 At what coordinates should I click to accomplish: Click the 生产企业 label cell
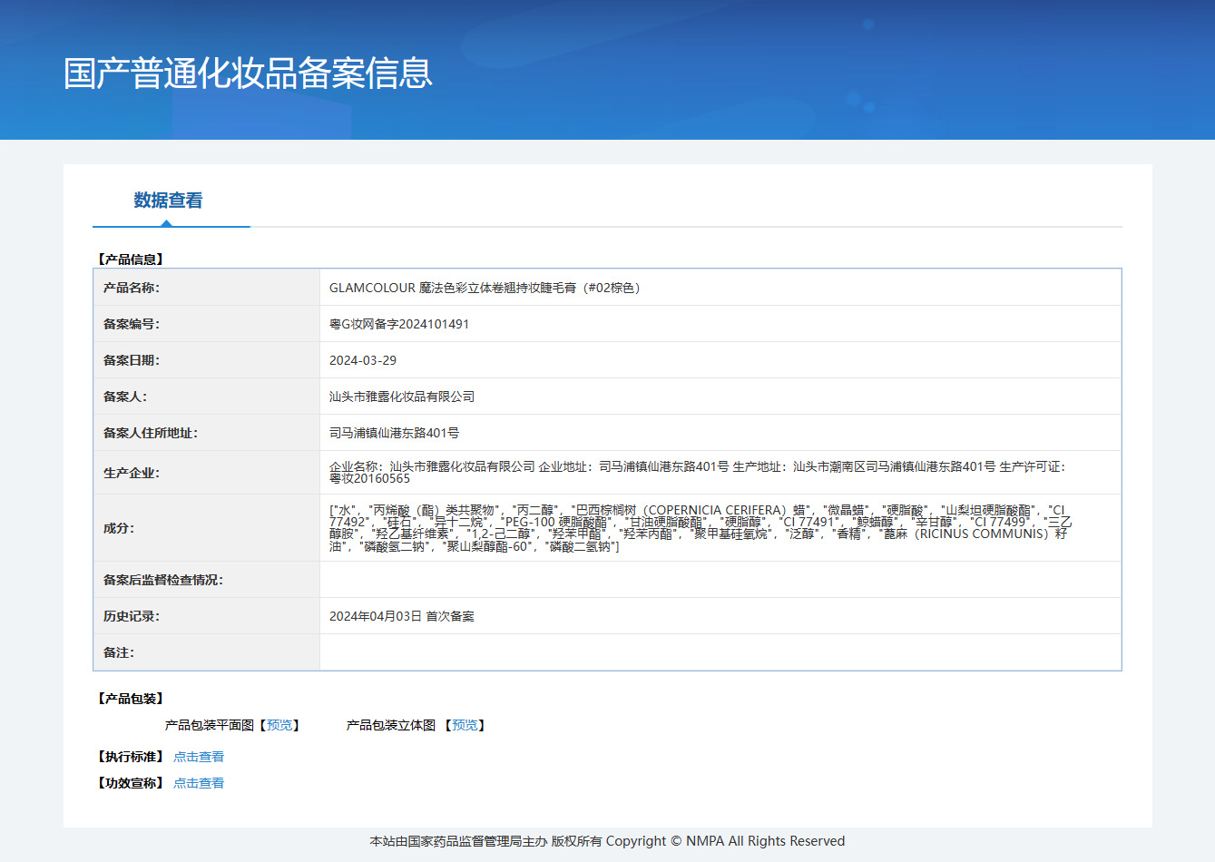pos(207,473)
